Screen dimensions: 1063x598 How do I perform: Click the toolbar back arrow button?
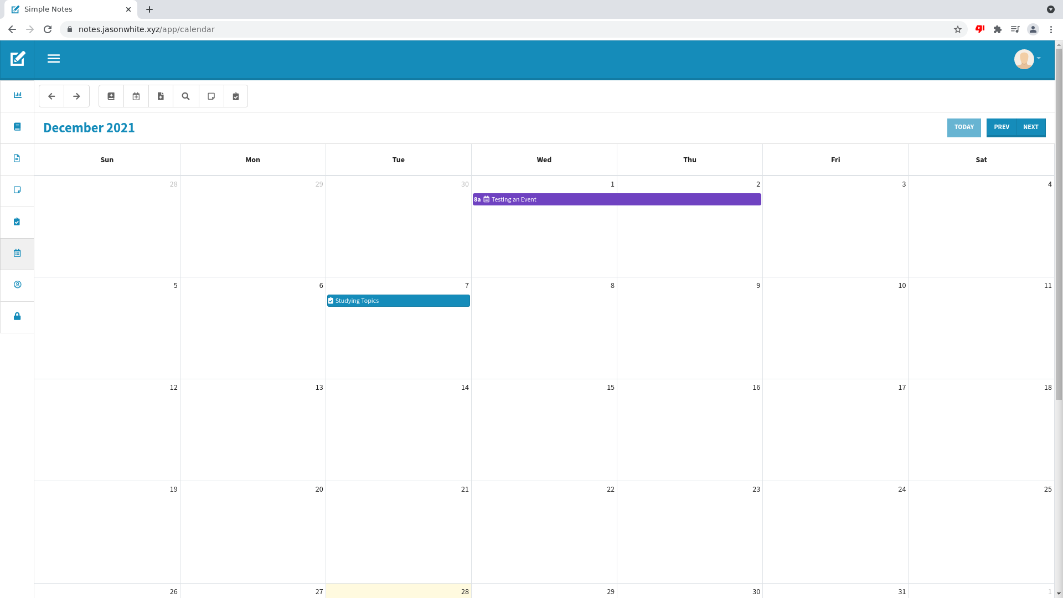coord(51,96)
